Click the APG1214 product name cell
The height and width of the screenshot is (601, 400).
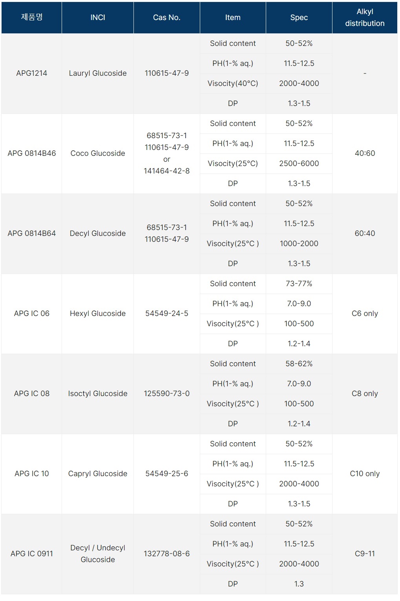pos(31,73)
